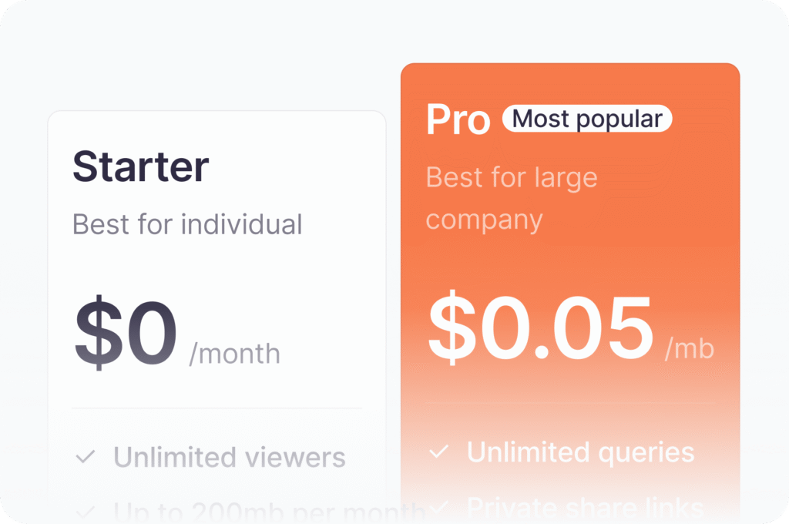Select the Most popular badge
Viewport: 789px width, 524px height.
pos(586,119)
